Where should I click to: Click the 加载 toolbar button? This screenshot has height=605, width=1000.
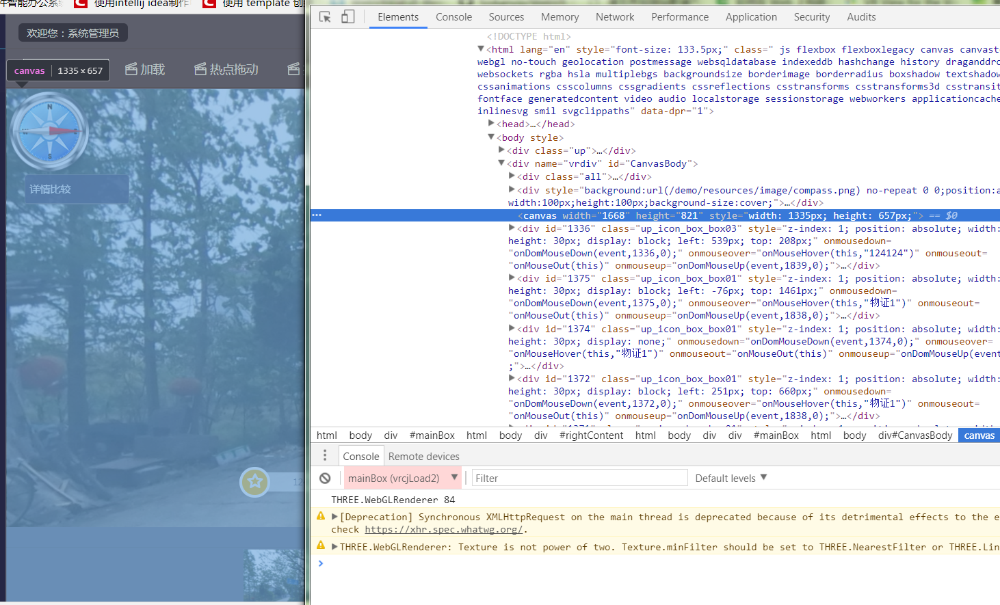coord(145,69)
